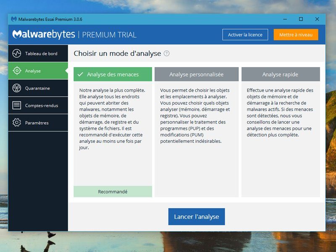Open the help question mark icon
This screenshot has height=252, width=336.
(x=166, y=53)
